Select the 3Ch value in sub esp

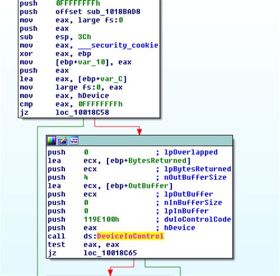(84, 37)
